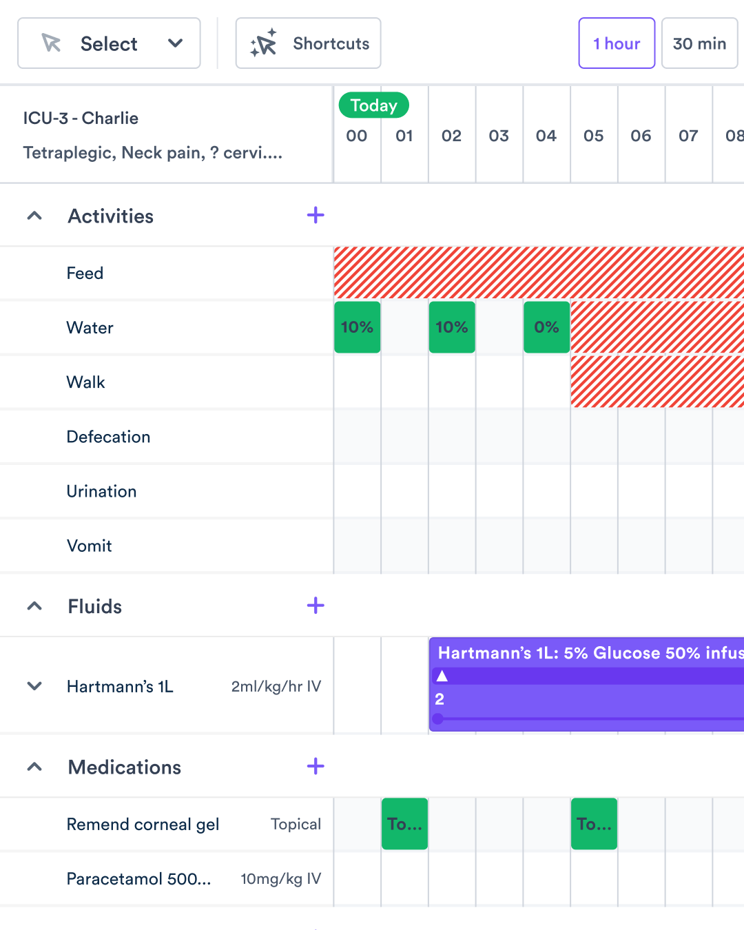Select the Walk activity row label

[x=85, y=382]
